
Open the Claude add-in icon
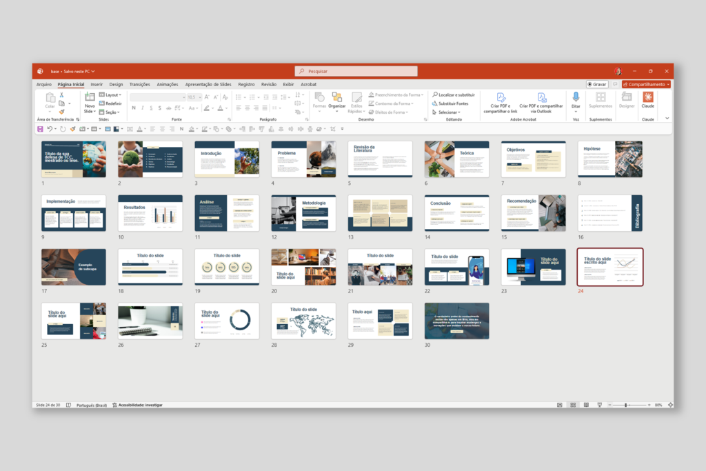click(x=648, y=97)
